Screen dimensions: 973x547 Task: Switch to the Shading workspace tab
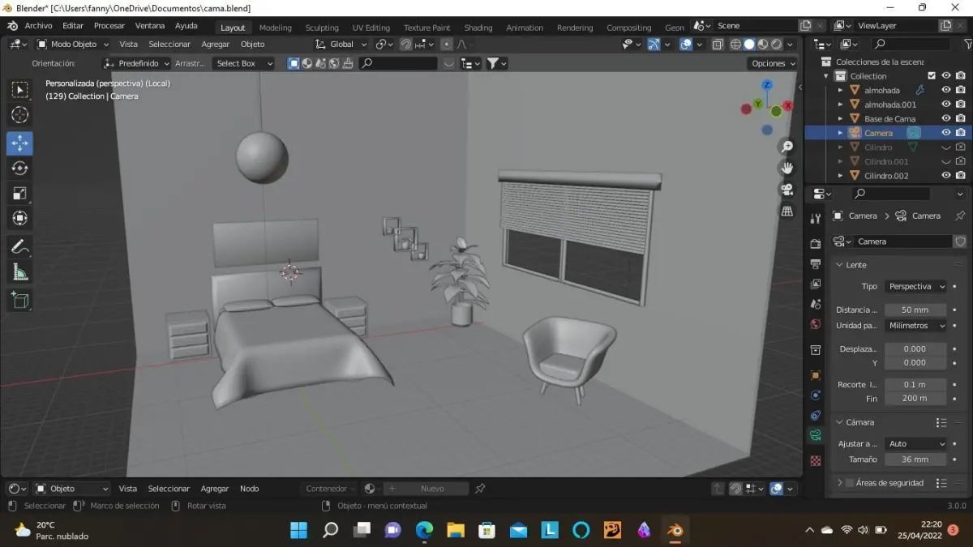pos(478,28)
